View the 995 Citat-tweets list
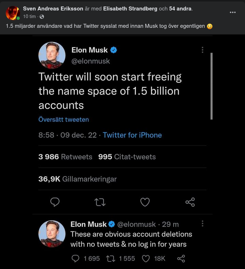This screenshot has width=245, height=269. click(127, 157)
